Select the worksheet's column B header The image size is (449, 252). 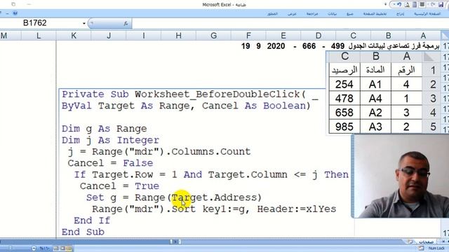click(x=388, y=36)
